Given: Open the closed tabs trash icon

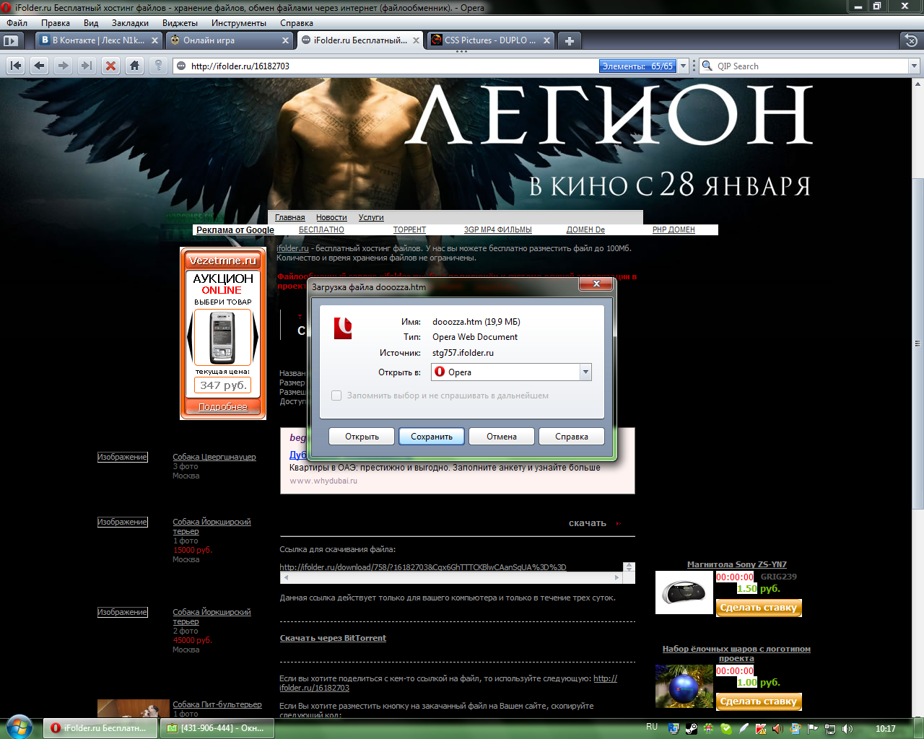Looking at the screenshot, I should [912, 40].
